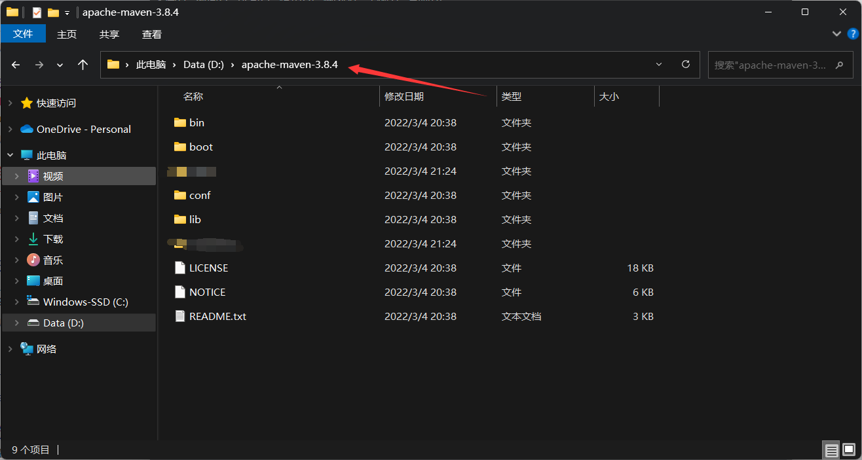Select the 网络 network icon
This screenshot has width=862, height=460.
[x=27, y=349]
